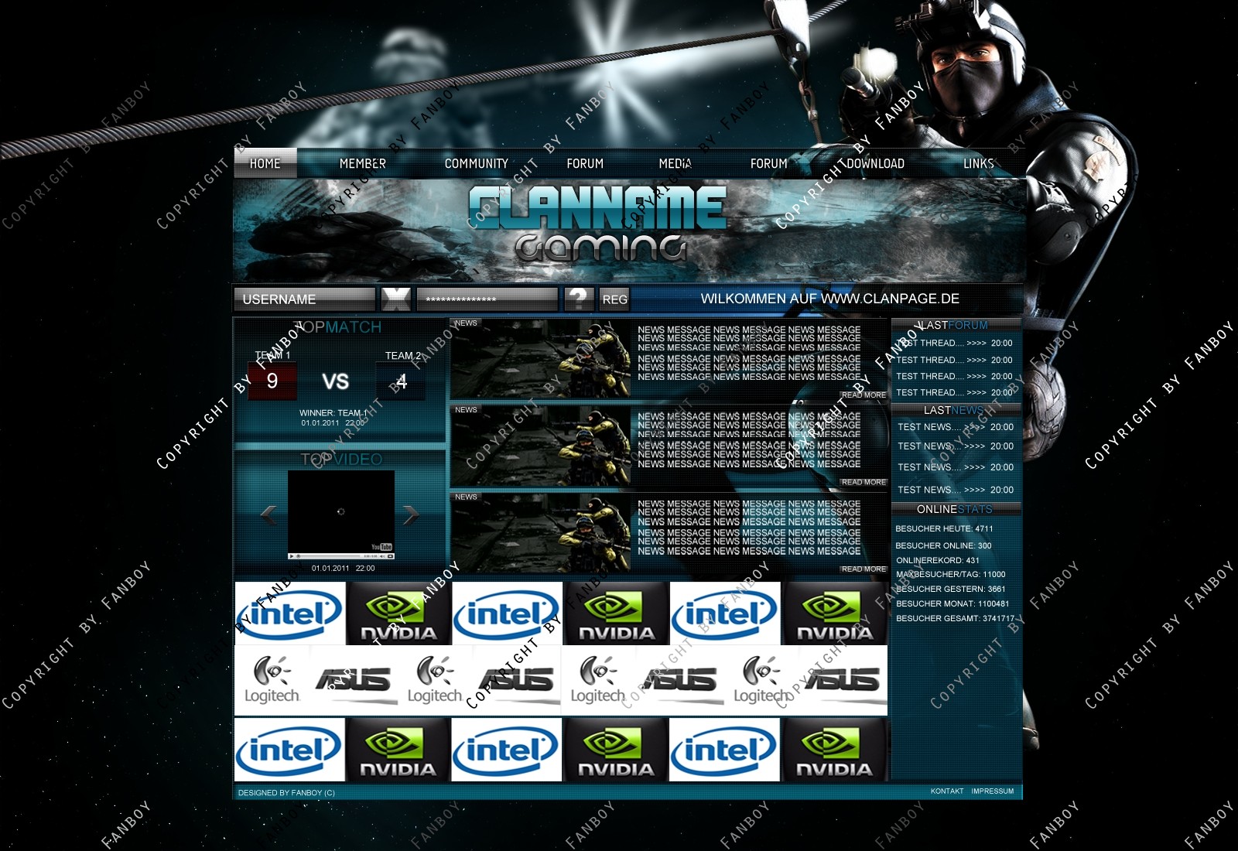Click the rightmost NVIDIA logo in top sponsor row
The width and height of the screenshot is (1238, 851).
point(835,613)
